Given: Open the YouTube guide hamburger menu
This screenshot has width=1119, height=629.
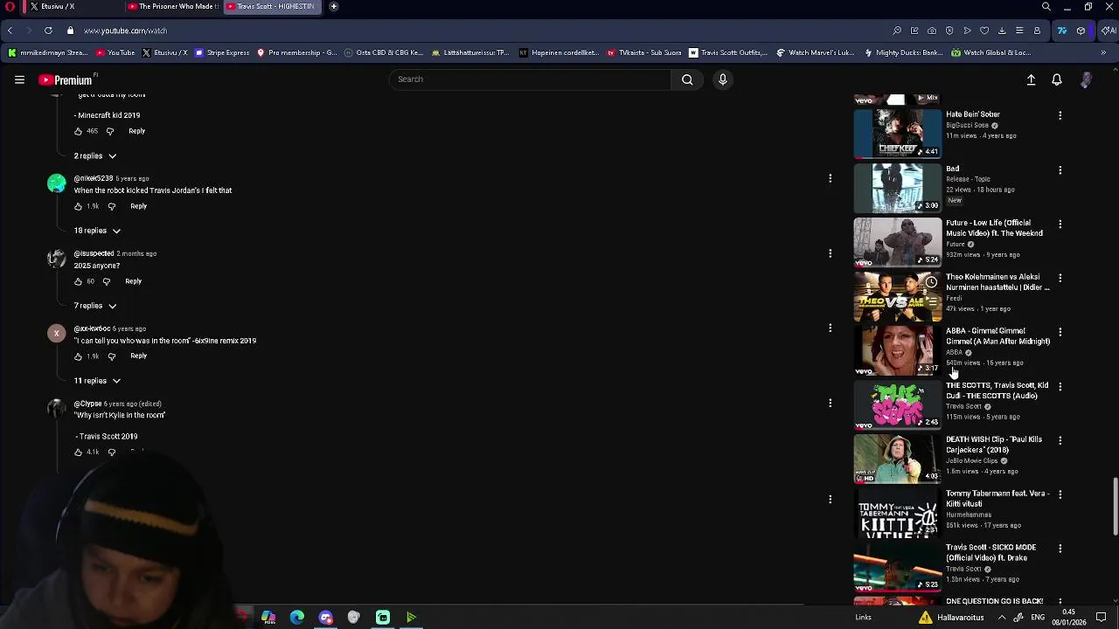Looking at the screenshot, I should [x=19, y=79].
